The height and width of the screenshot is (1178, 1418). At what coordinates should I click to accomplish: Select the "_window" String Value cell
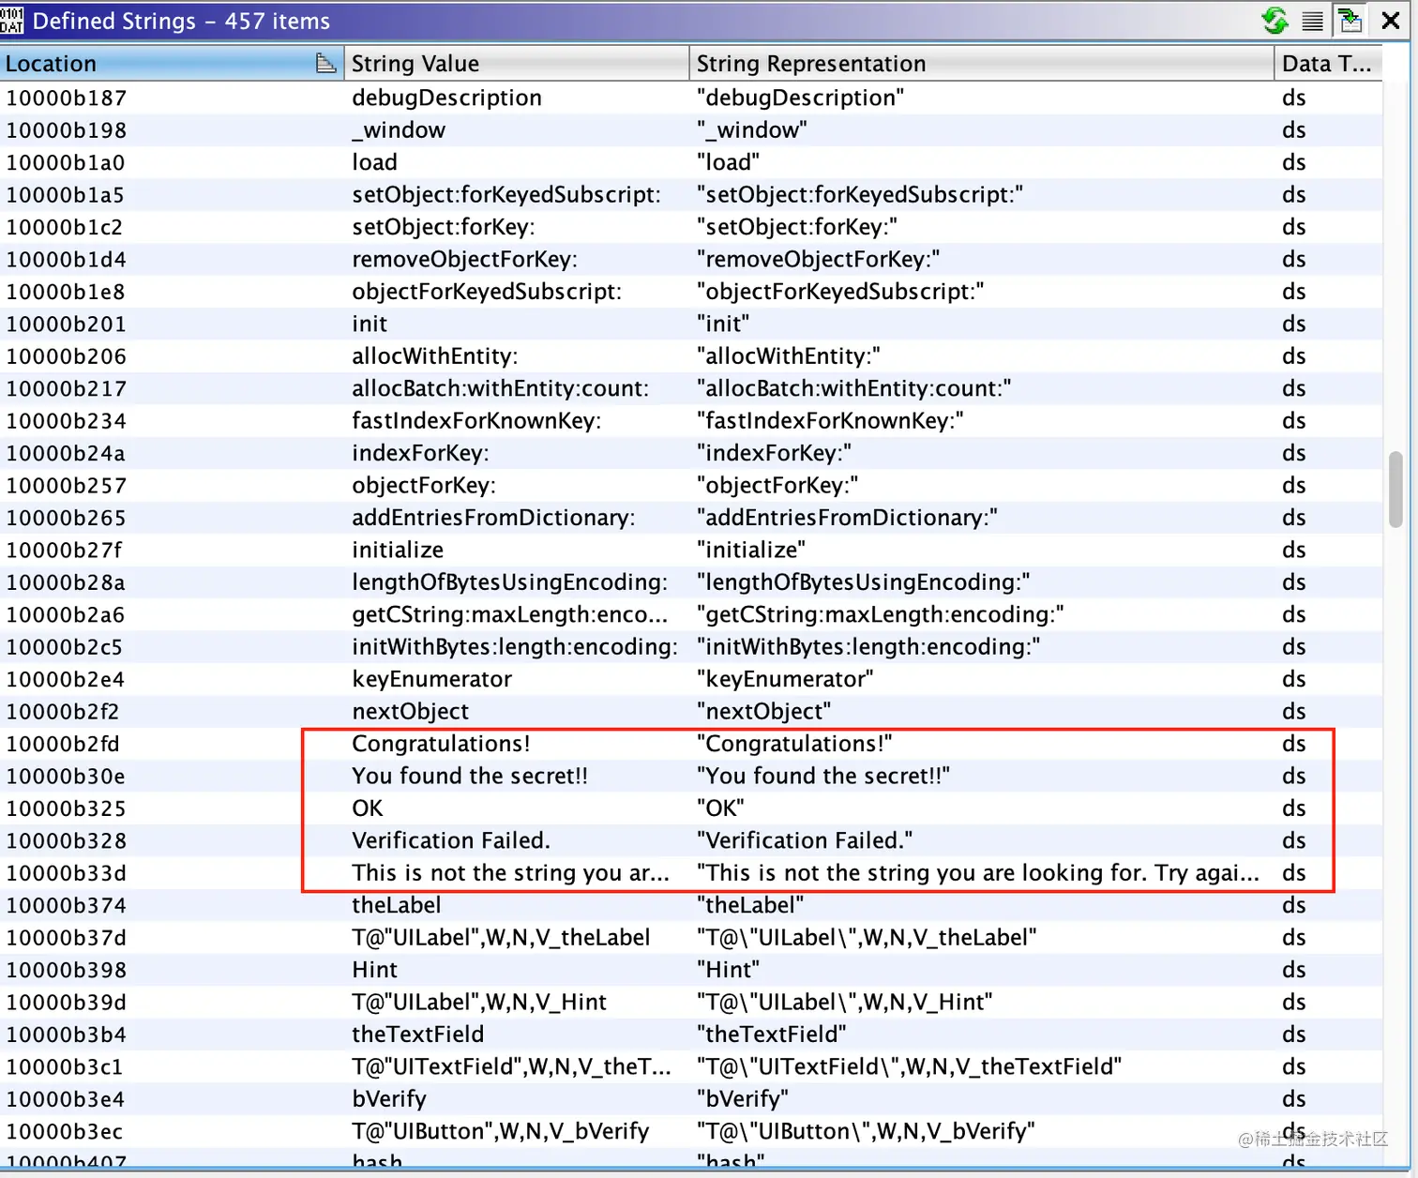click(399, 130)
